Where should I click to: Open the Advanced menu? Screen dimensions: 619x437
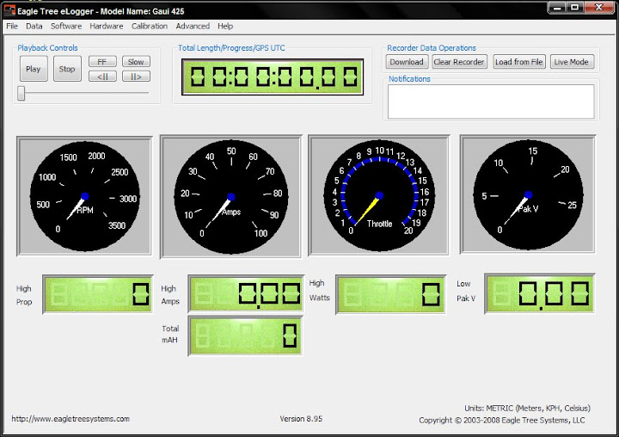coord(193,27)
